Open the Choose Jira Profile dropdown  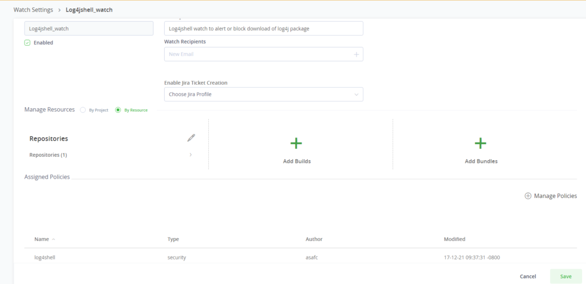click(x=263, y=94)
